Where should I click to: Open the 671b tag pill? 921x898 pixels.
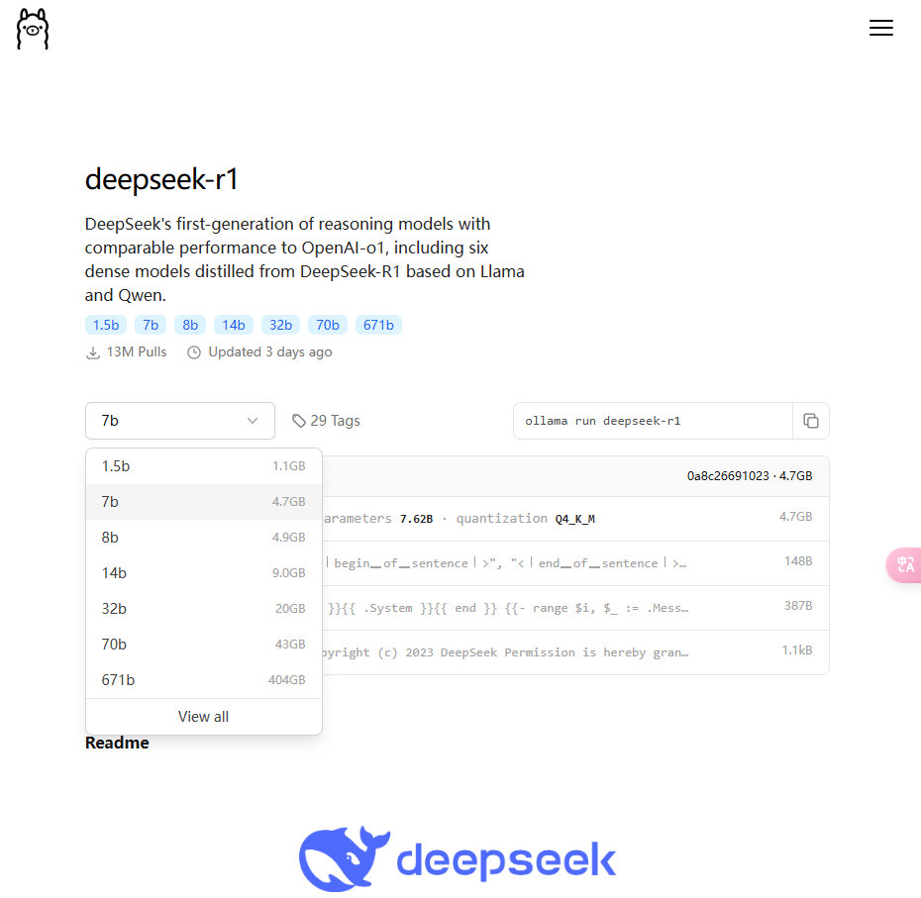point(378,325)
